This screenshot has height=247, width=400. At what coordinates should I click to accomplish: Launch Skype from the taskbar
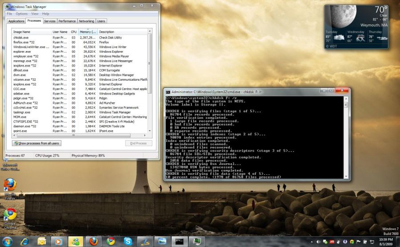coord(128,241)
